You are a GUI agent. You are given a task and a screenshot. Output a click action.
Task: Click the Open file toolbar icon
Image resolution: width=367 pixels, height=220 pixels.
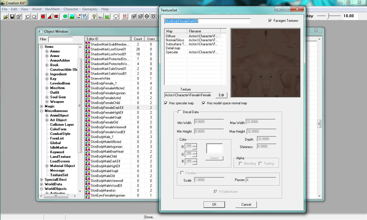5,17
